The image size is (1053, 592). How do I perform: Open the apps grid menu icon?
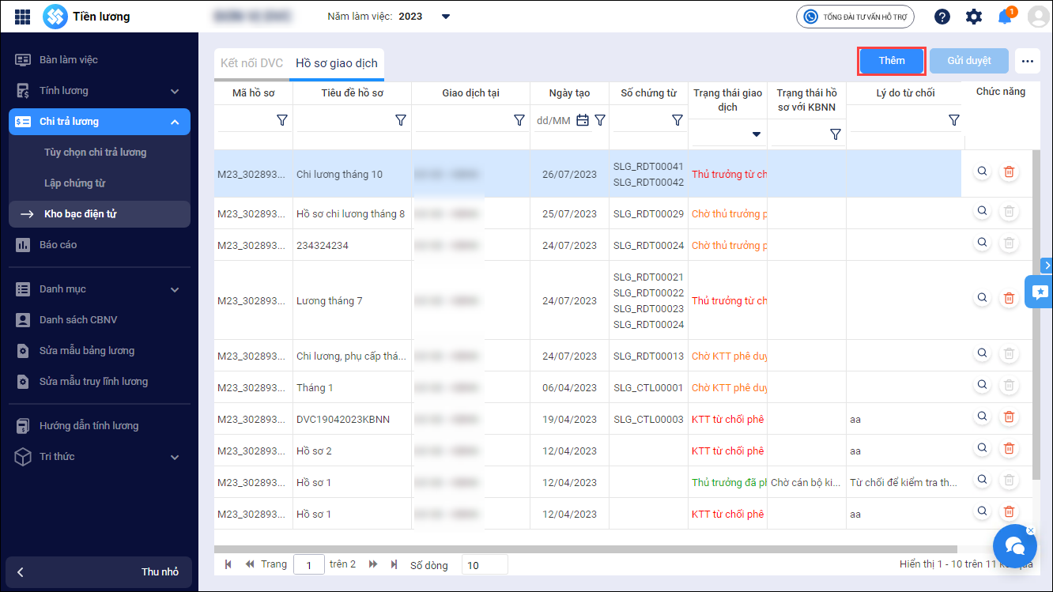22,17
